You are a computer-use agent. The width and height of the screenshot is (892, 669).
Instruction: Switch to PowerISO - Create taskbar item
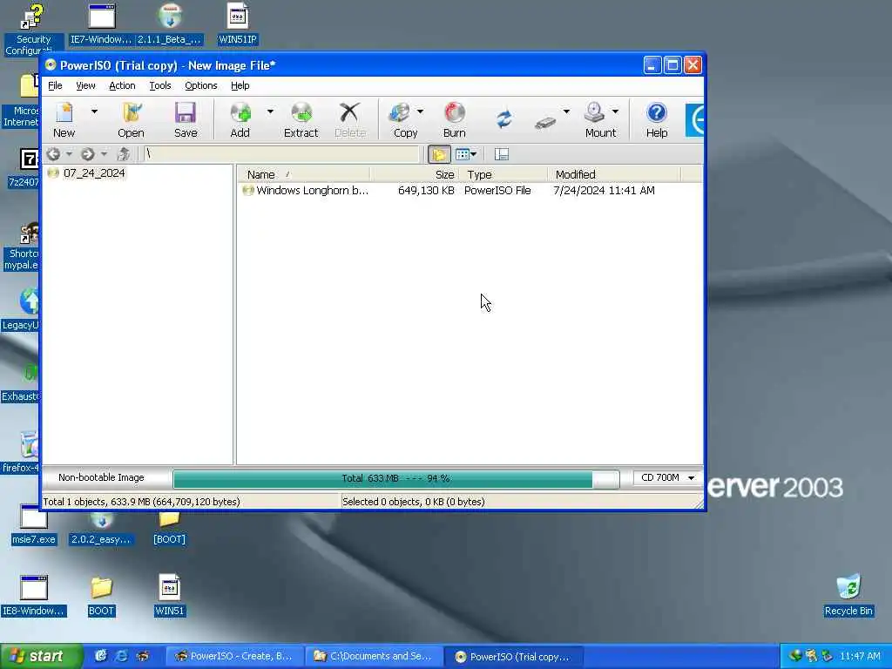click(x=233, y=657)
